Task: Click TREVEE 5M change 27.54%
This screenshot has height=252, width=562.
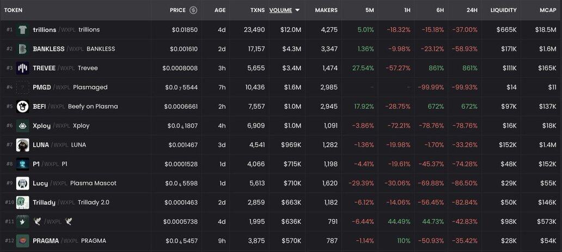Action: tap(363, 68)
